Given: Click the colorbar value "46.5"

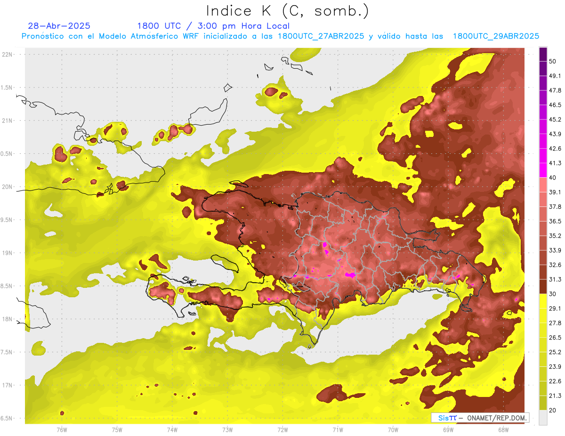Looking at the screenshot, I should tap(555, 105).
